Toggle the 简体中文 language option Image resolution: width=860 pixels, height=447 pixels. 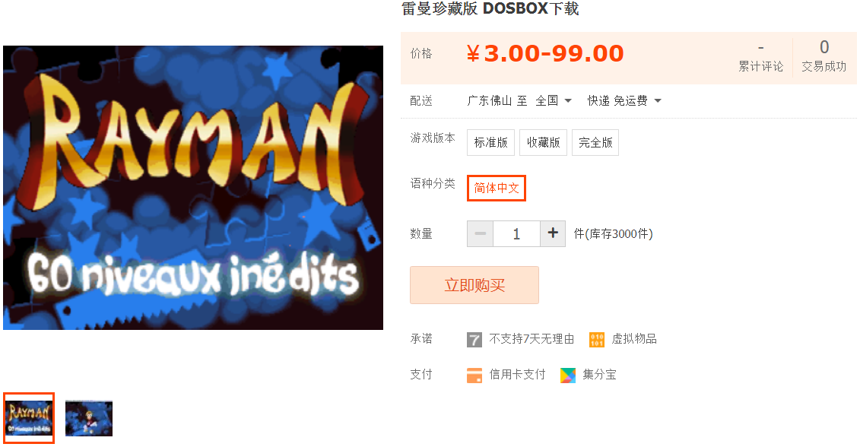point(497,188)
